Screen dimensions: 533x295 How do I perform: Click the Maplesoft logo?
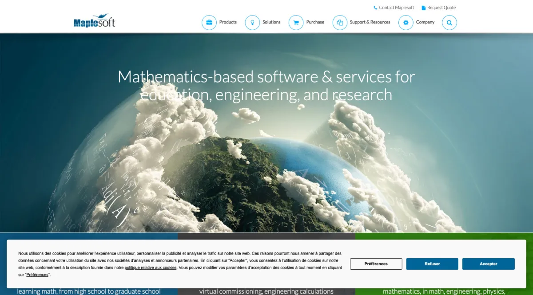click(94, 21)
